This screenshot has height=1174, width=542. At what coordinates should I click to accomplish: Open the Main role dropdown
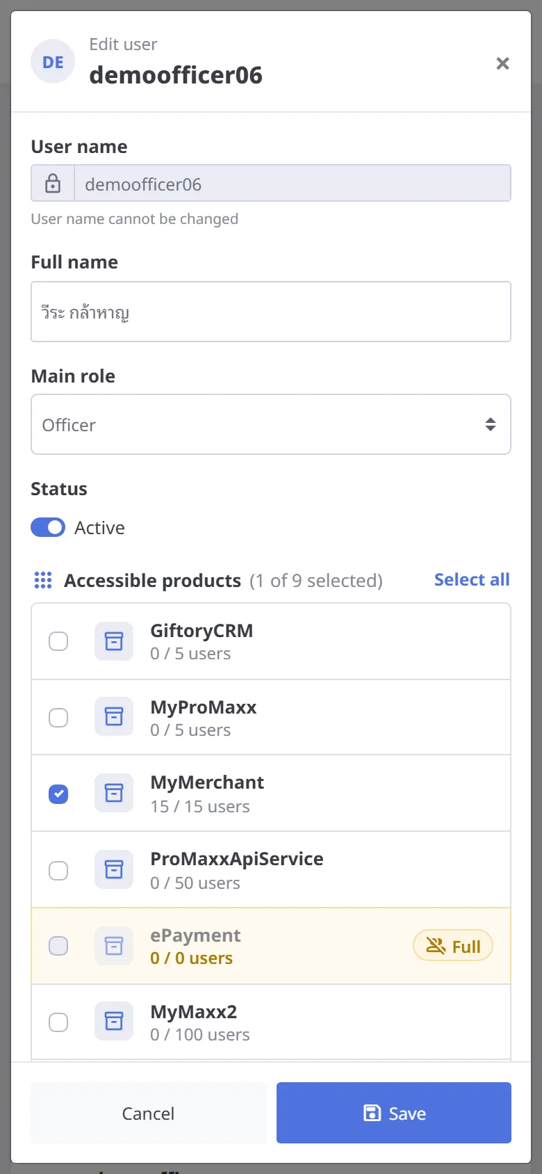271,424
